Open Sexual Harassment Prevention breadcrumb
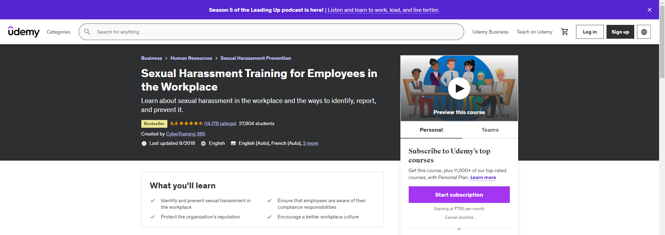 [256, 58]
